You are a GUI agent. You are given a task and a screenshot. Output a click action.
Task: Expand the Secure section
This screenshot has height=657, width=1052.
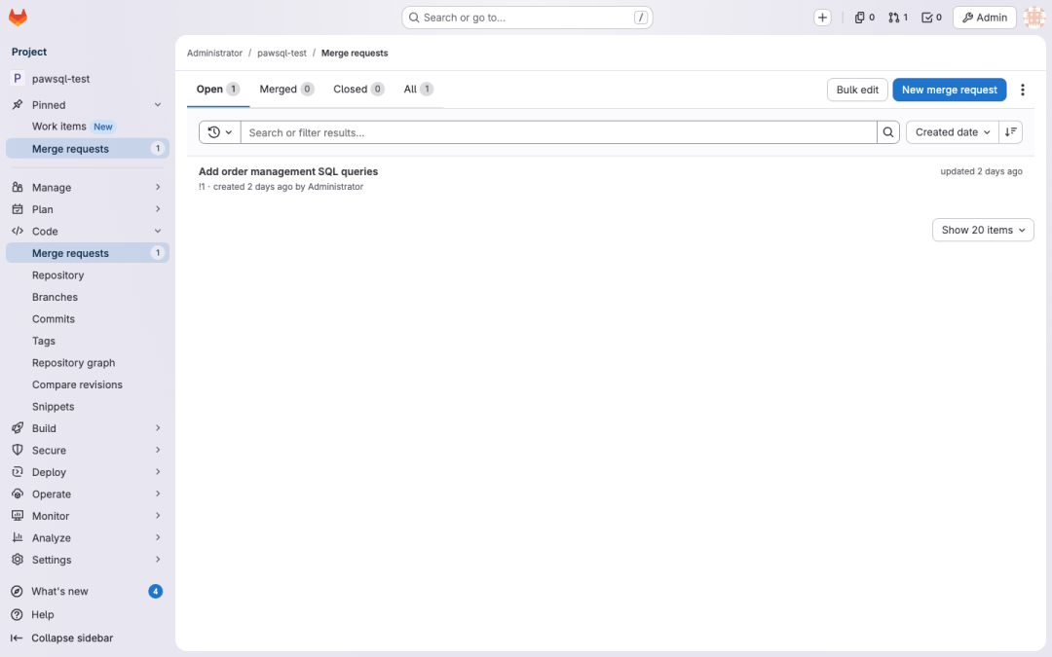88,451
